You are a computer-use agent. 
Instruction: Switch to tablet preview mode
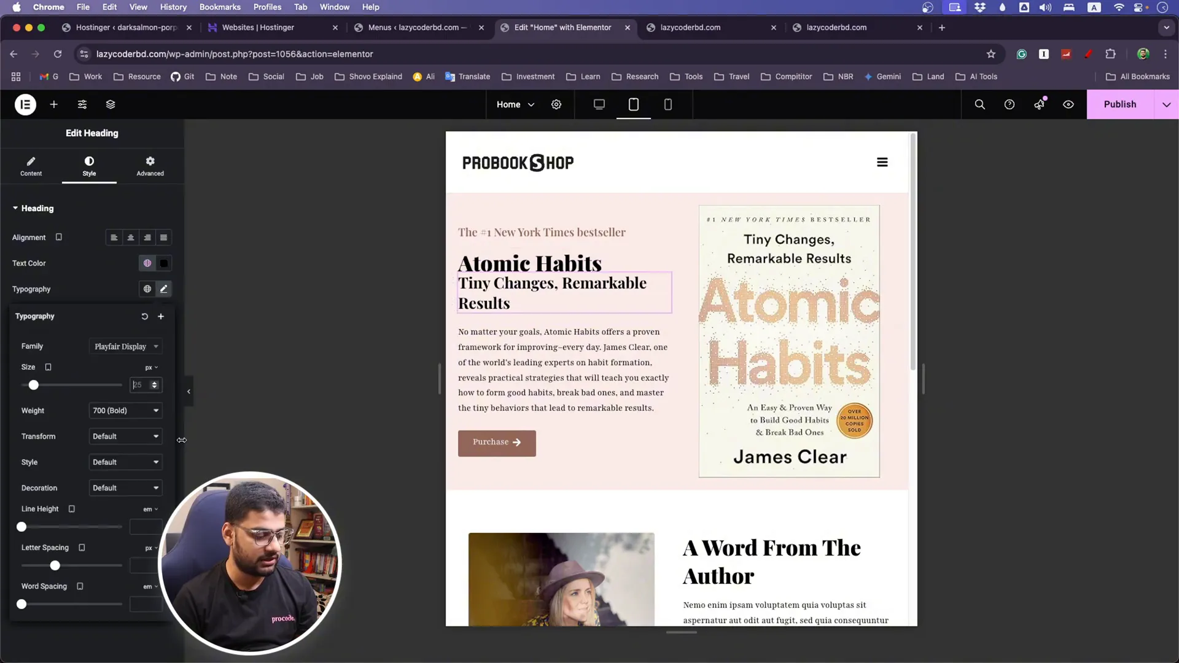(x=634, y=104)
